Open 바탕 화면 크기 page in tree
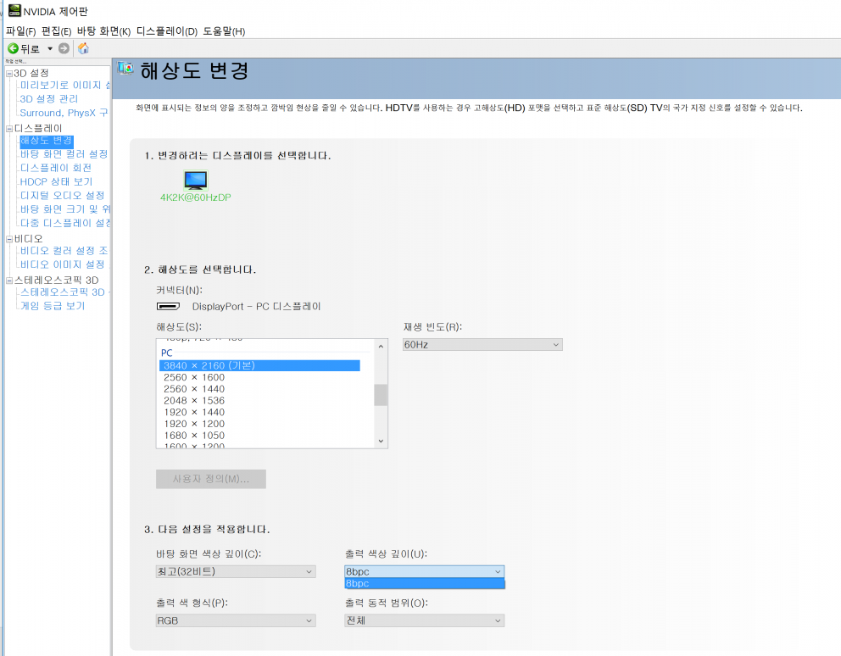Screen dimensions: 841x656 click(x=65, y=209)
